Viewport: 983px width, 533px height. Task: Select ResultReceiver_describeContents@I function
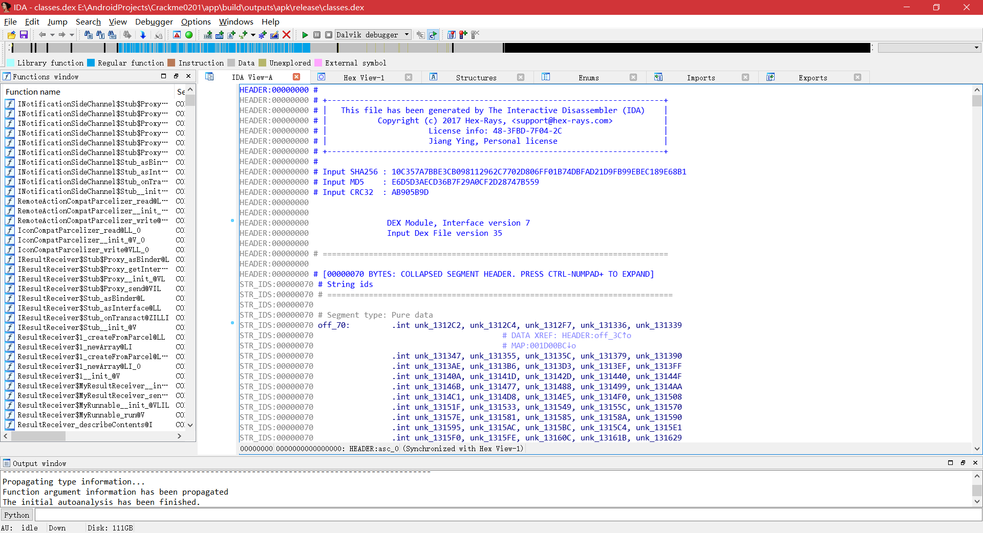pyautogui.click(x=85, y=425)
